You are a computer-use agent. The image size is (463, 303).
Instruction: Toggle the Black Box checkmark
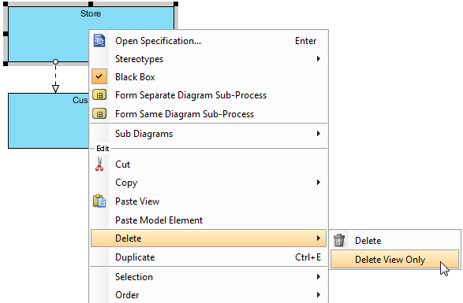99,76
